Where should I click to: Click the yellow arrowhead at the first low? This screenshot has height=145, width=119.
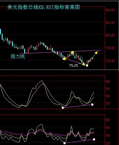coord(64,59)
